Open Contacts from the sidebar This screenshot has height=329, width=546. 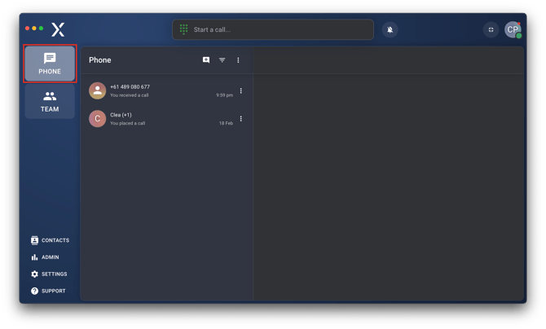point(50,240)
